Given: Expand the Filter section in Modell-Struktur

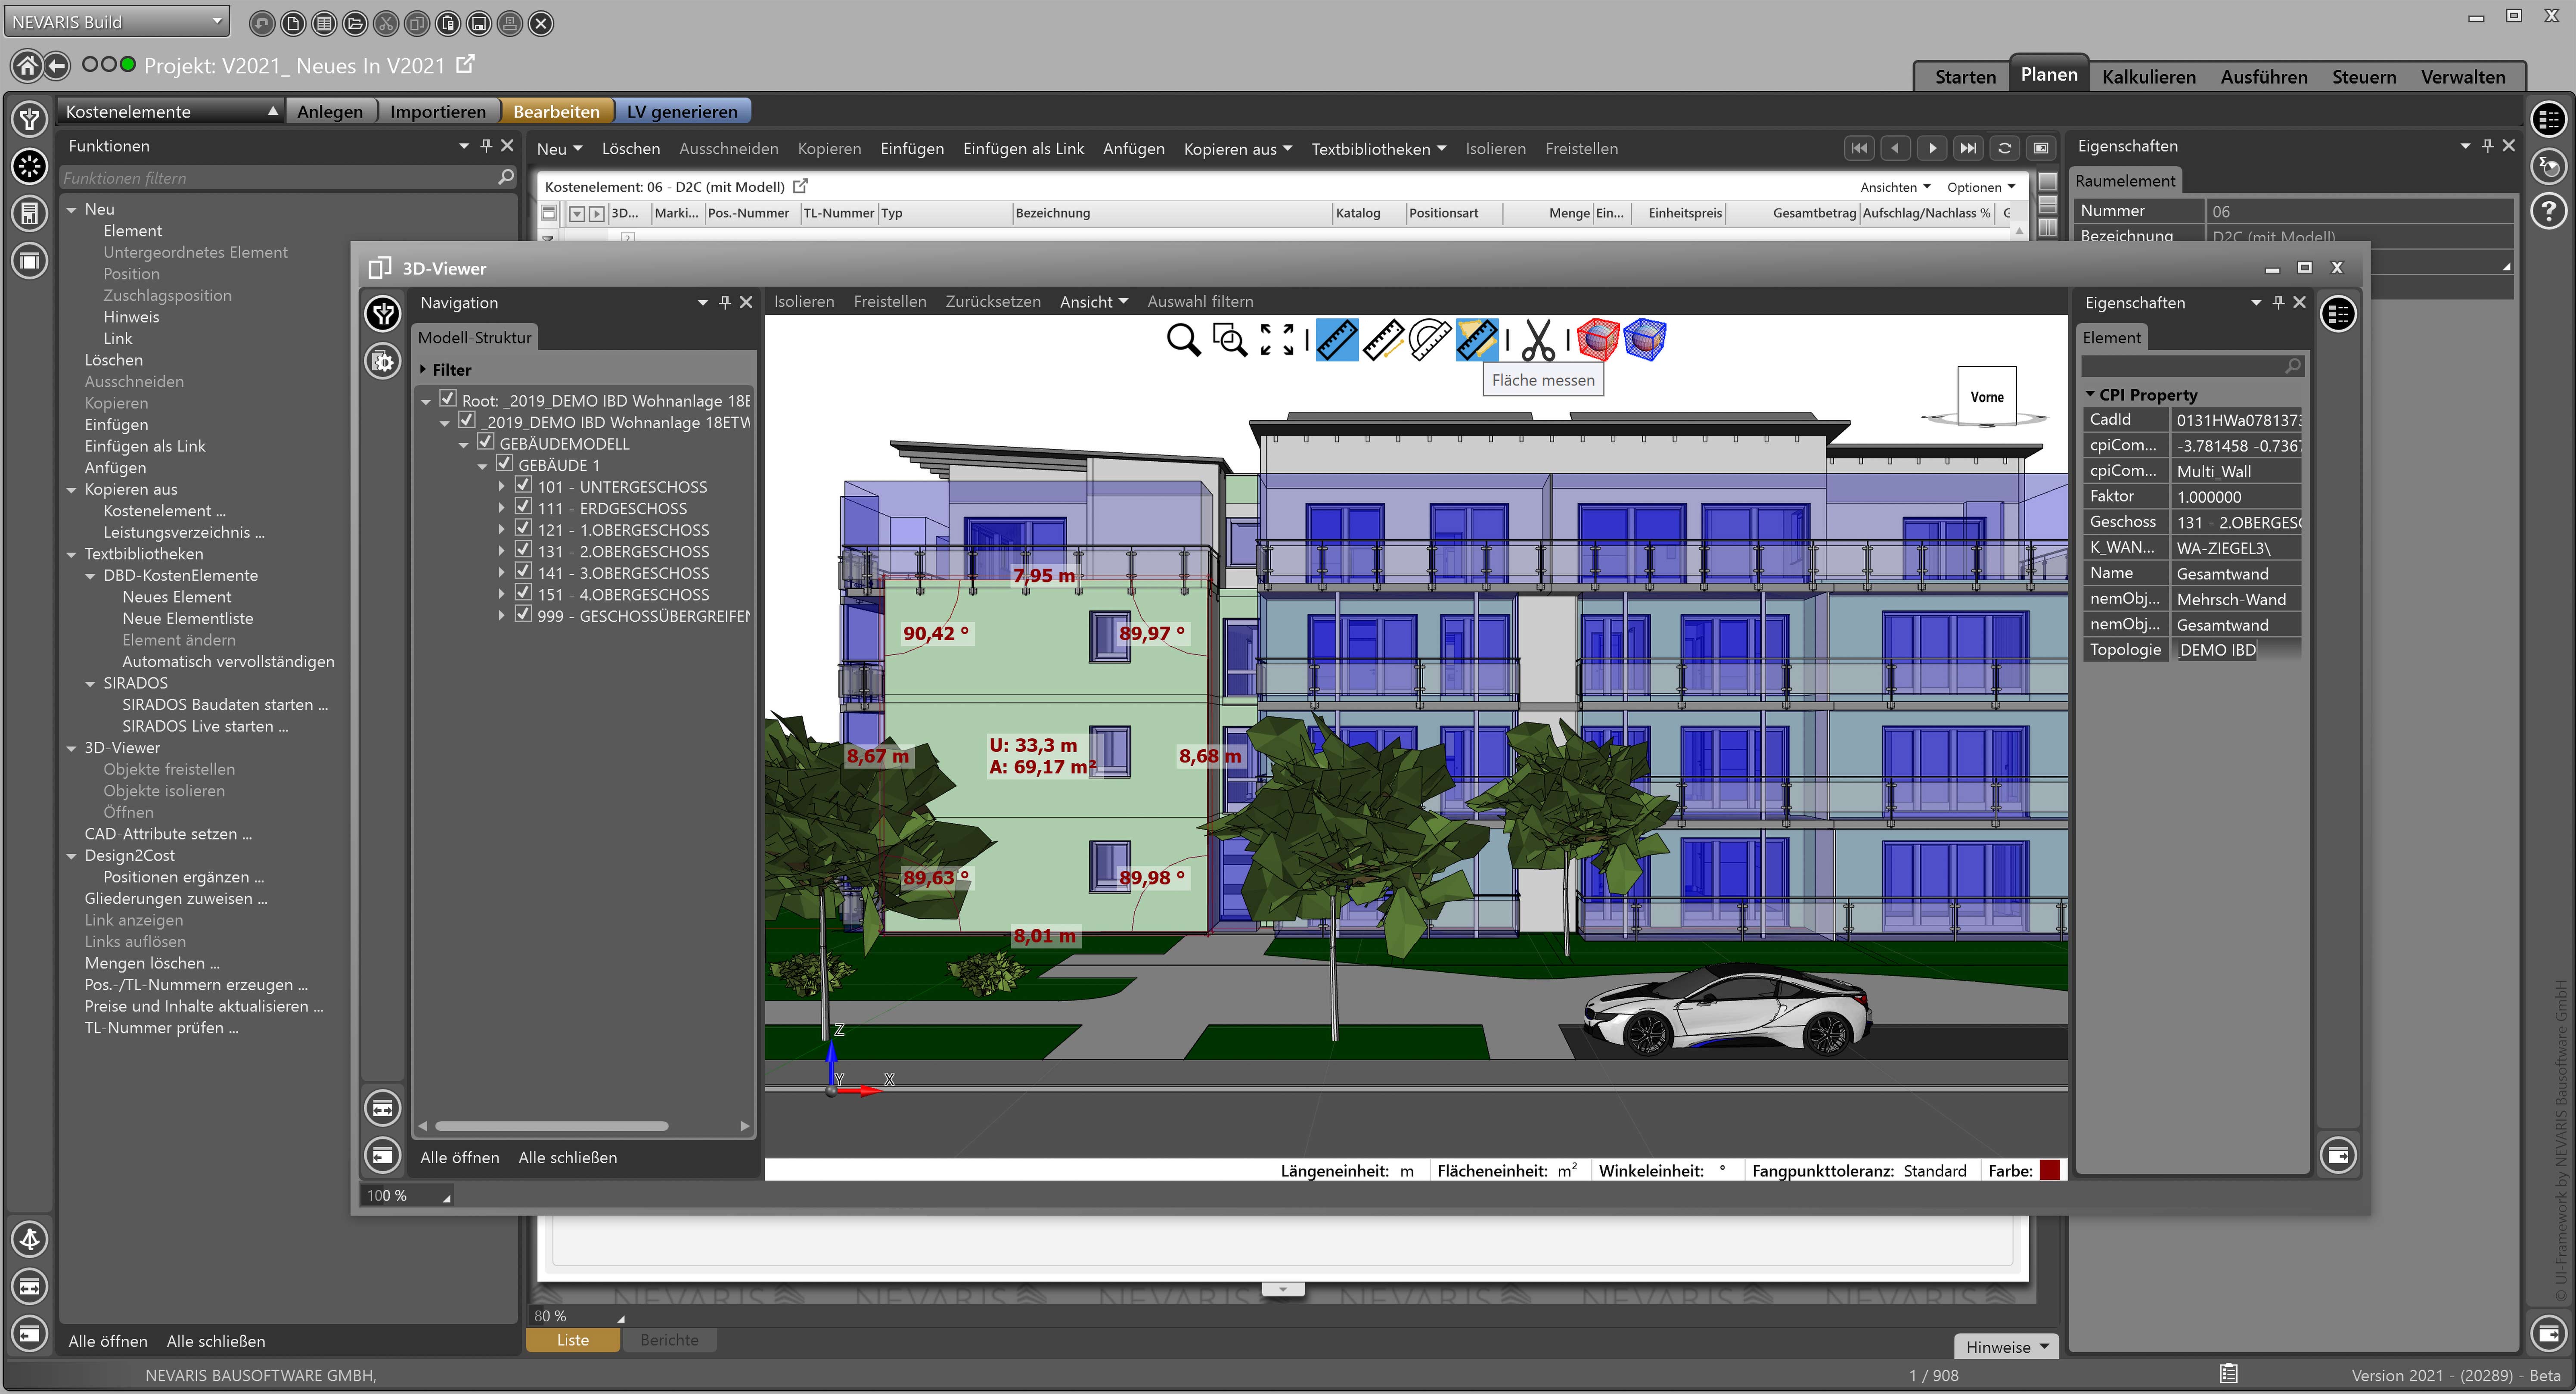Looking at the screenshot, I should click(x=423, y=369).
